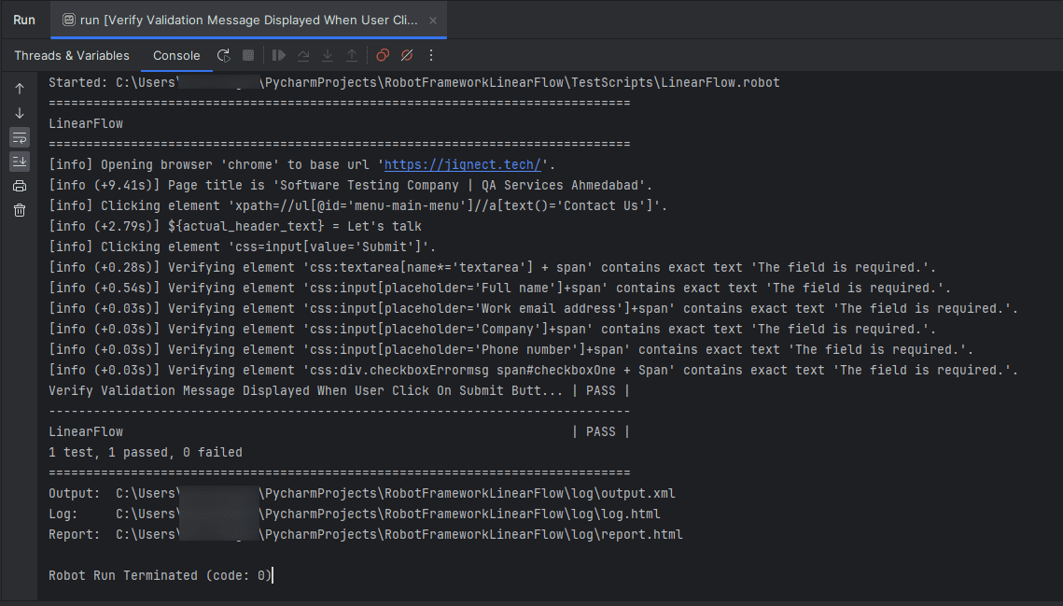Click the Run tool window label
Image resolution: width=1063 pixels, height=606 pixels.
pos(24,21)
